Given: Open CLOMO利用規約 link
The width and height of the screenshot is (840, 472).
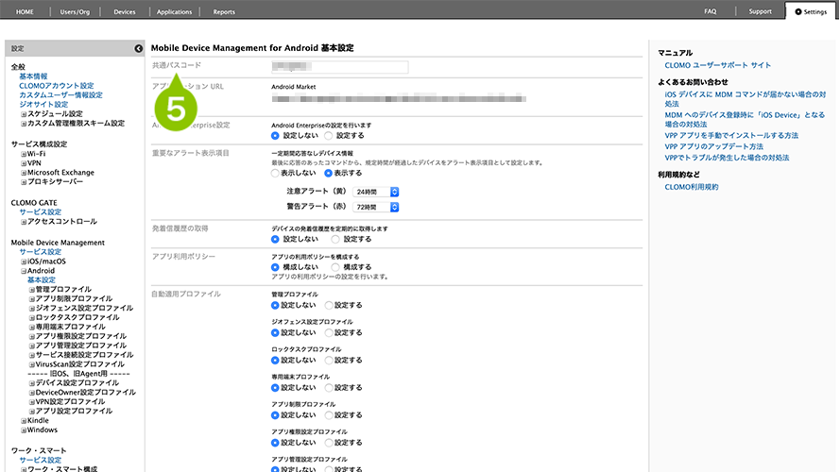Looking at the screenshot, I should pos(692,187).
